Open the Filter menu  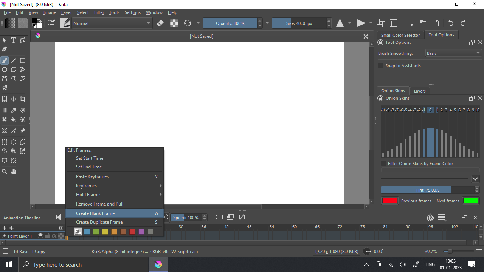point(99,12)
